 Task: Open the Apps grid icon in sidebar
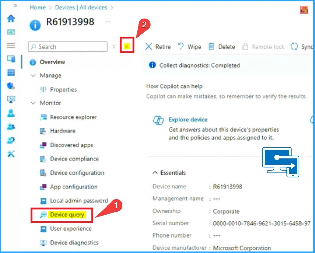point(11,72)
